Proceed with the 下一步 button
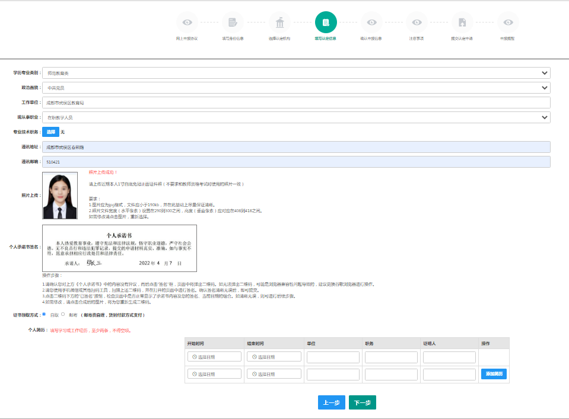This screenshot has height=419, width=569. (x=363, y=402)
